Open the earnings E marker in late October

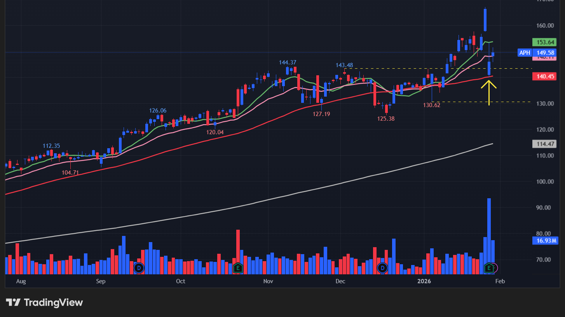coord(238,267)
